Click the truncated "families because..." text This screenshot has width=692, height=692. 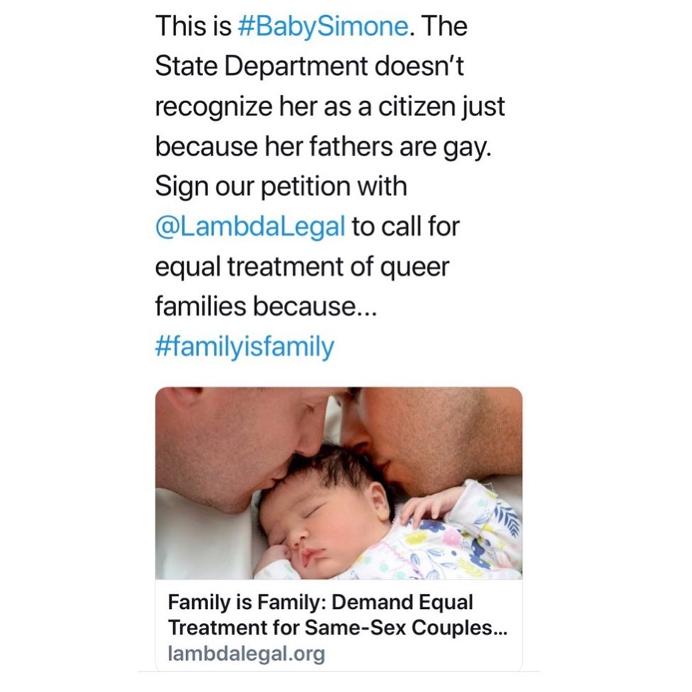point(263,307)
